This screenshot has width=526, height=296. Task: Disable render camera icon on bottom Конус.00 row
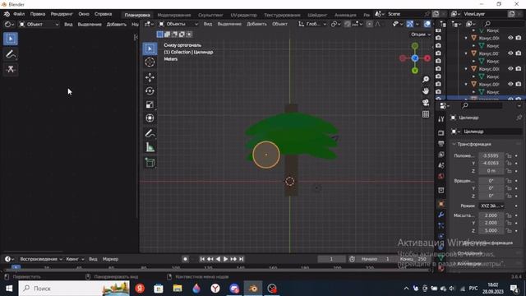[519, 84]
